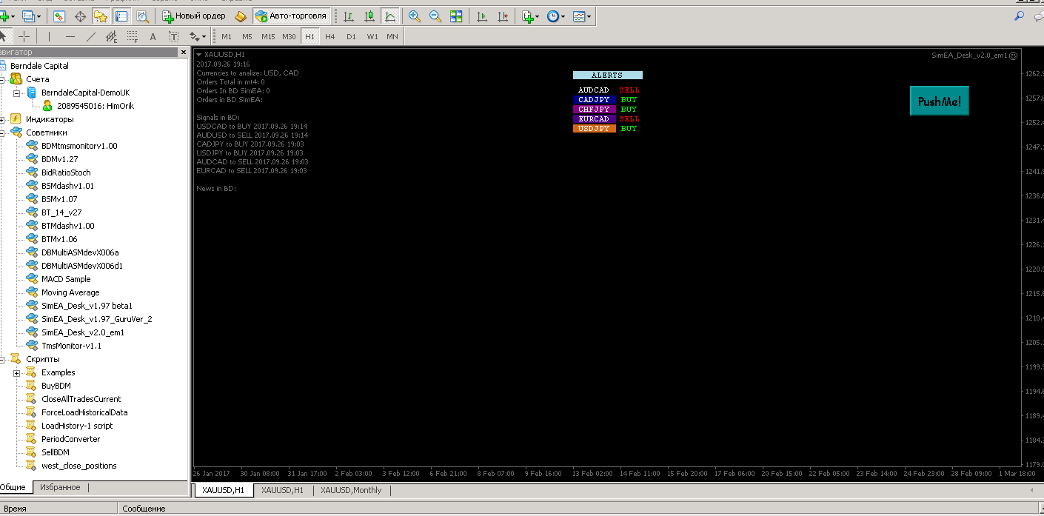Click the zoom out magnifier icon
Screen dimensions: 1044x516
pyautogui.click(x=435, y=16)
